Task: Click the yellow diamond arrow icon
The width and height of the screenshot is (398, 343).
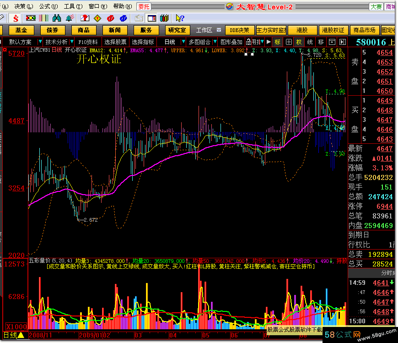Action: pyautogui.click(x=97, y=18)
